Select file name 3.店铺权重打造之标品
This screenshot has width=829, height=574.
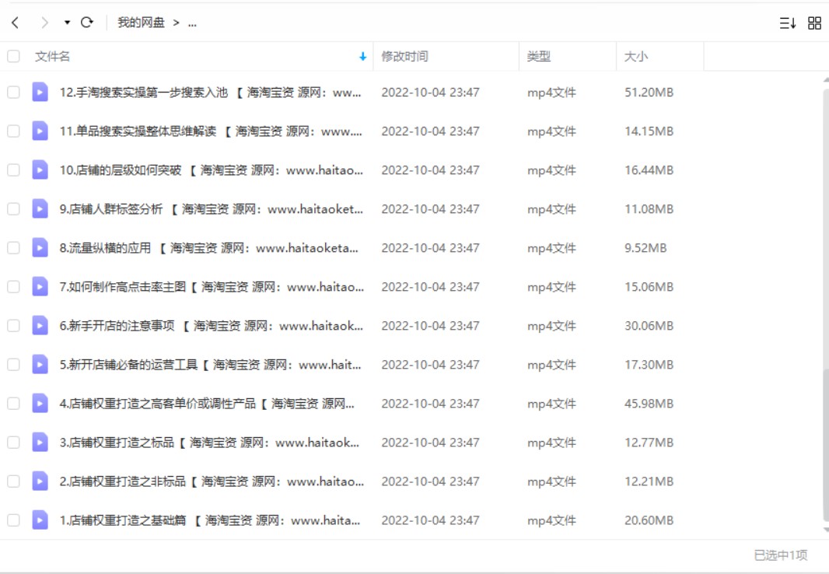[x=209, y=443]
